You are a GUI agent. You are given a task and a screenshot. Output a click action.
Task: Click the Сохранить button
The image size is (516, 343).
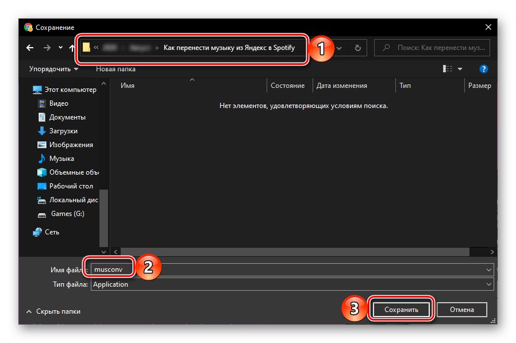point(401,309)
